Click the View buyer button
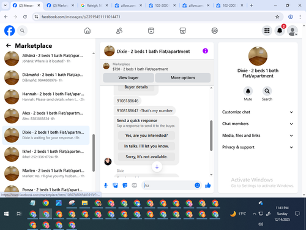 tap(129, 78)
